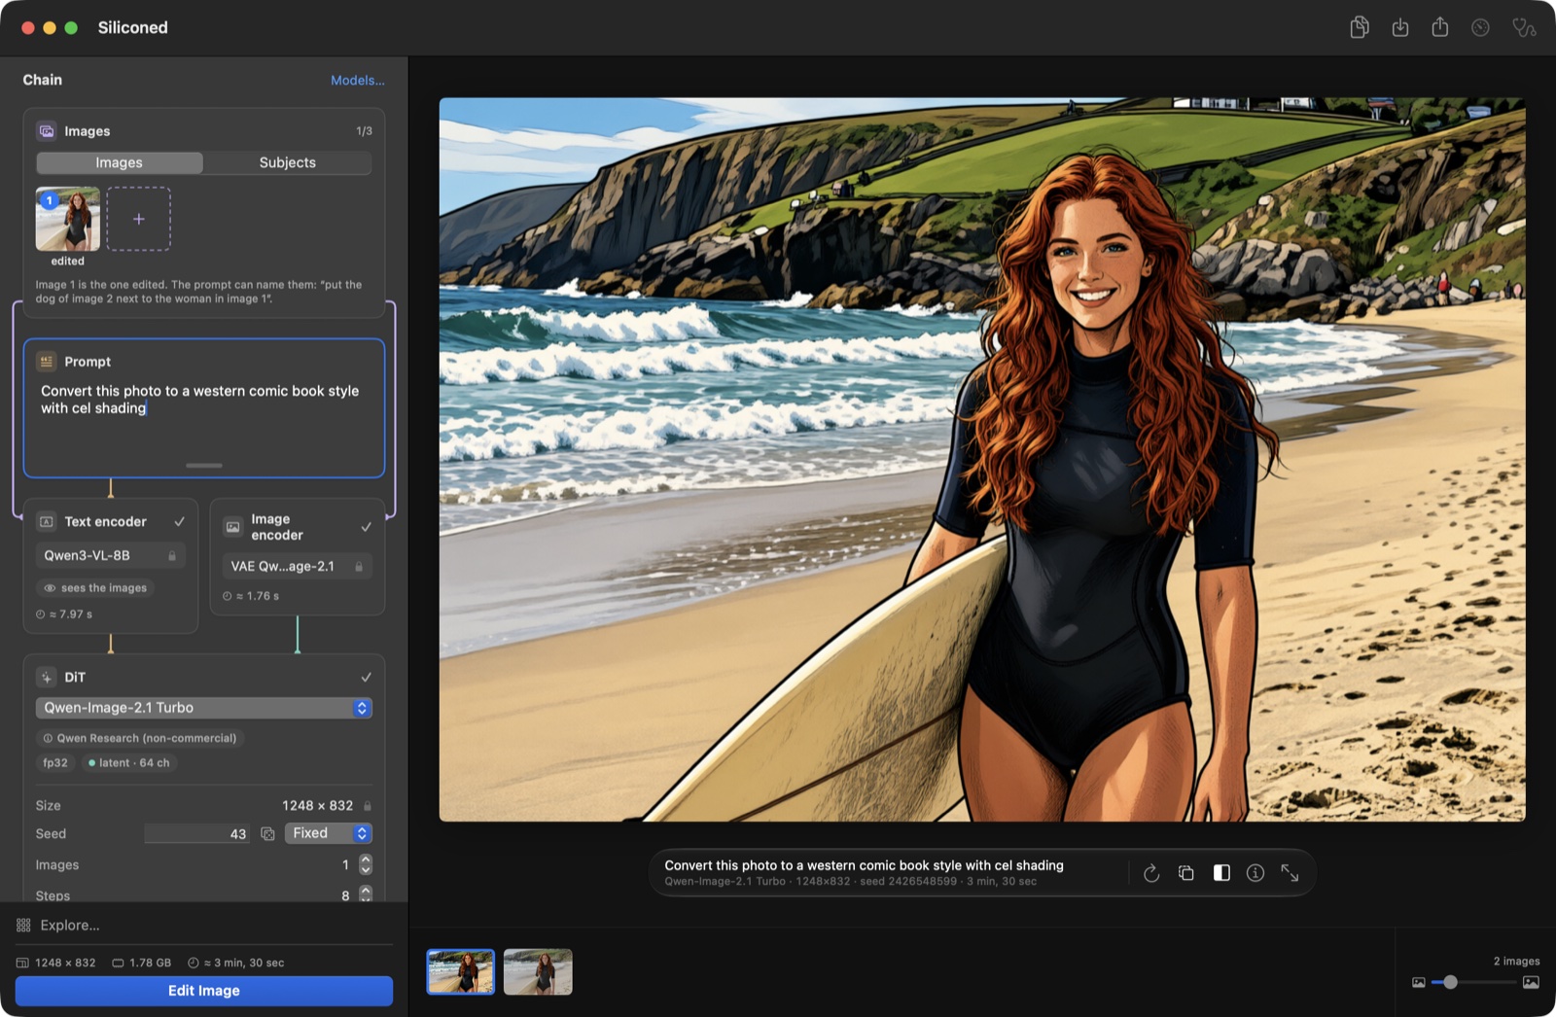1556x1017 pixels.
Task: Click the regenerate arrow icon under preview
Action: [1151, 873]
